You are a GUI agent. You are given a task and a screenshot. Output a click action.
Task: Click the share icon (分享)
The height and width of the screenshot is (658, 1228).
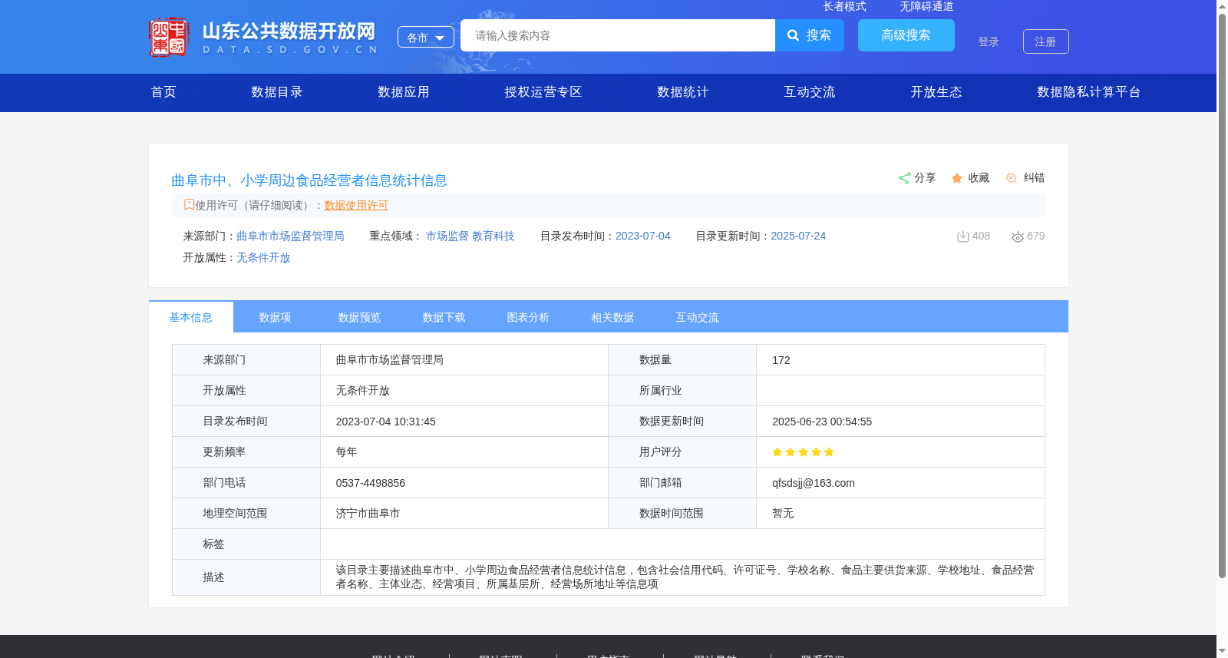[x=904, y=178]
